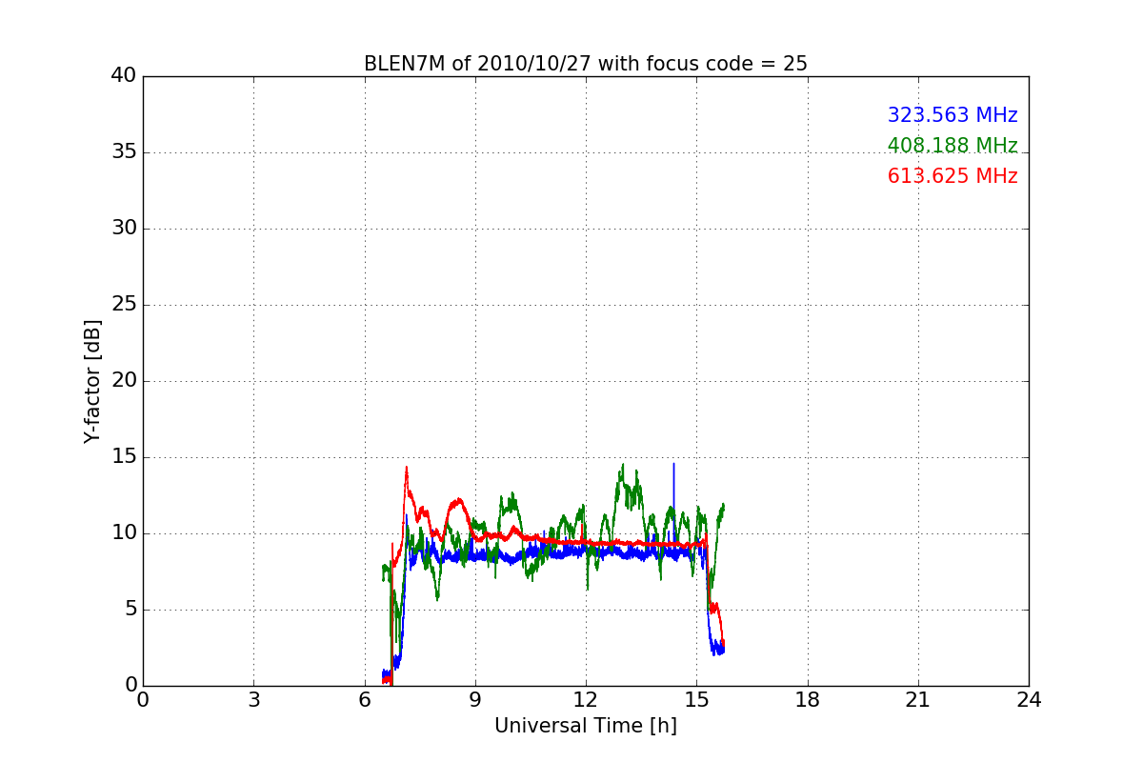Image resolution: width=1143 pixels, height=762 pixels.
Task: Click the x-axis tick label 6
Action: tap(365, 699)
